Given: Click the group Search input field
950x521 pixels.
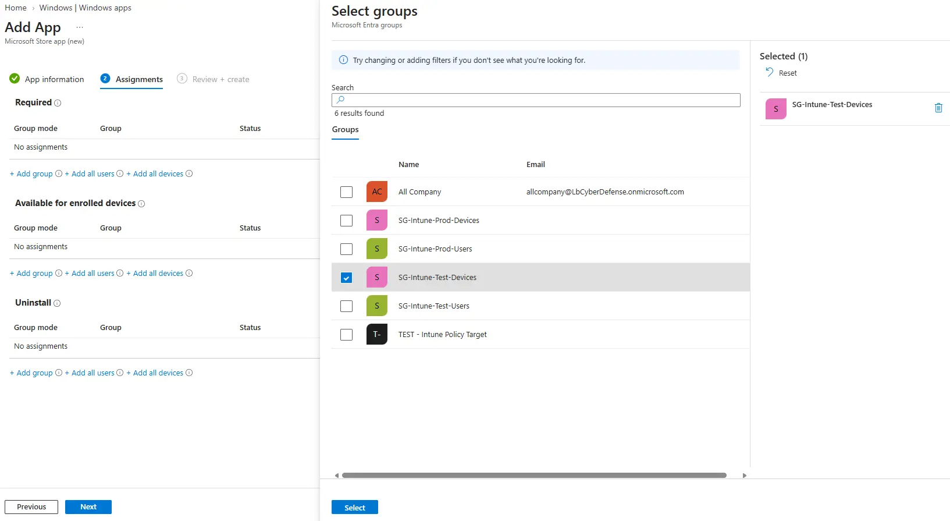Looking at the screenshot, I should (x=536, y=100).
